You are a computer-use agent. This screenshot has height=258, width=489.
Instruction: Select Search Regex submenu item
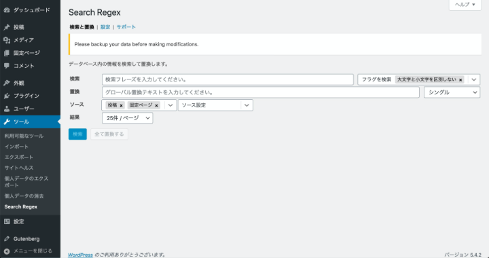(x=21, y=206)
